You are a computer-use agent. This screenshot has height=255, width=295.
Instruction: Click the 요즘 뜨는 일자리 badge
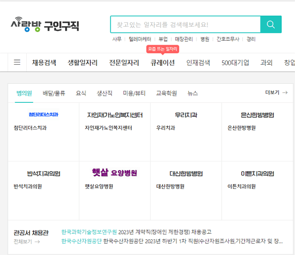click(x=163, y=49)
